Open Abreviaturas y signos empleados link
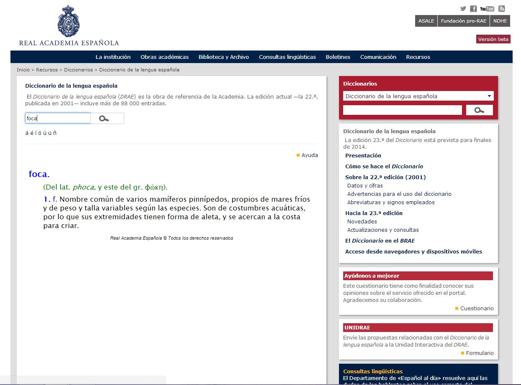Viewport: 521px width, 385px height. (x=391, y=203)
